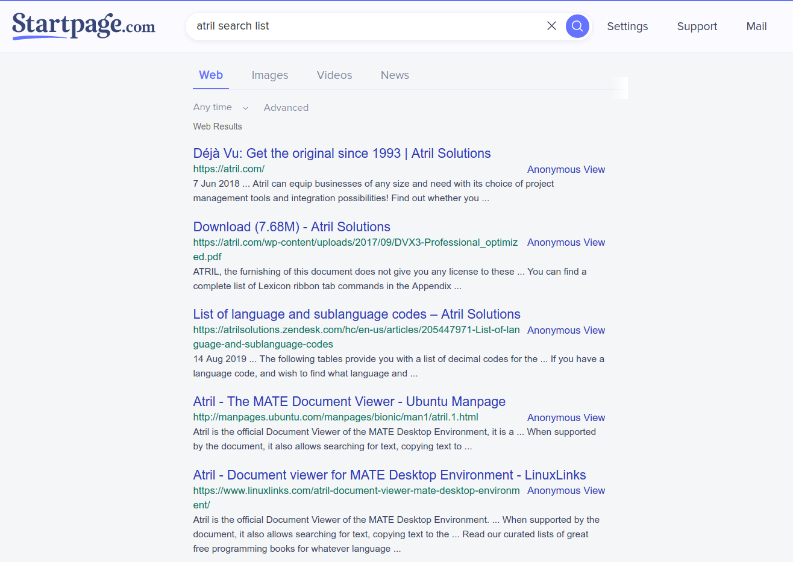Select the Web results tab
793x562 pixels.
211,75
